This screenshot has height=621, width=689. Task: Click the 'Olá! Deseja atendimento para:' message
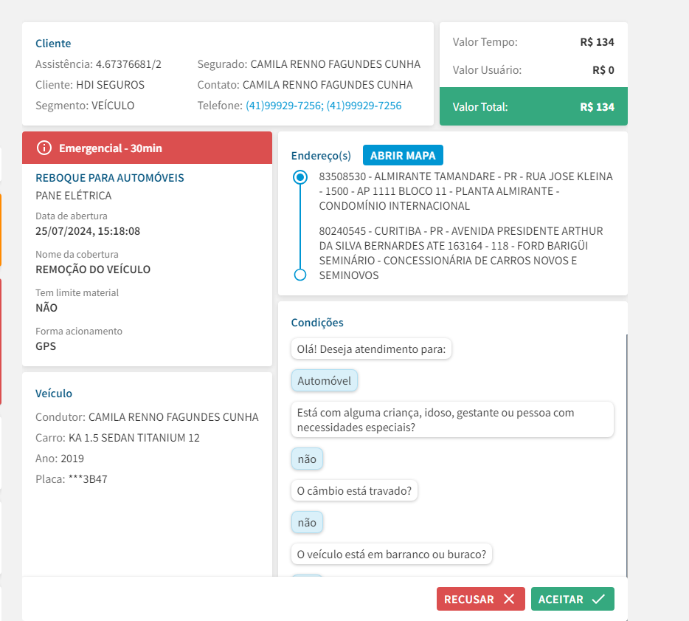coord(371,349)
